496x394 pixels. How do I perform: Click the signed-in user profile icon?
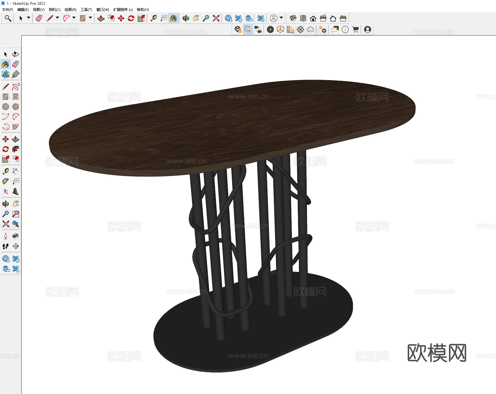[x=274, y=18]
